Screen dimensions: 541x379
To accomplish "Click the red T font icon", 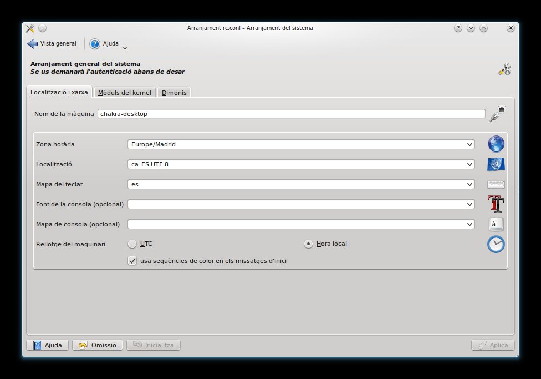I will [496, 204].
